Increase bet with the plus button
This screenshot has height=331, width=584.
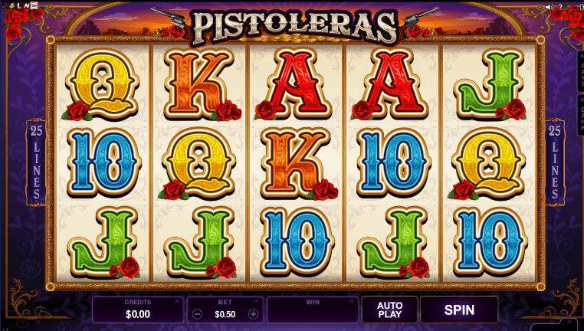[253, 314]
